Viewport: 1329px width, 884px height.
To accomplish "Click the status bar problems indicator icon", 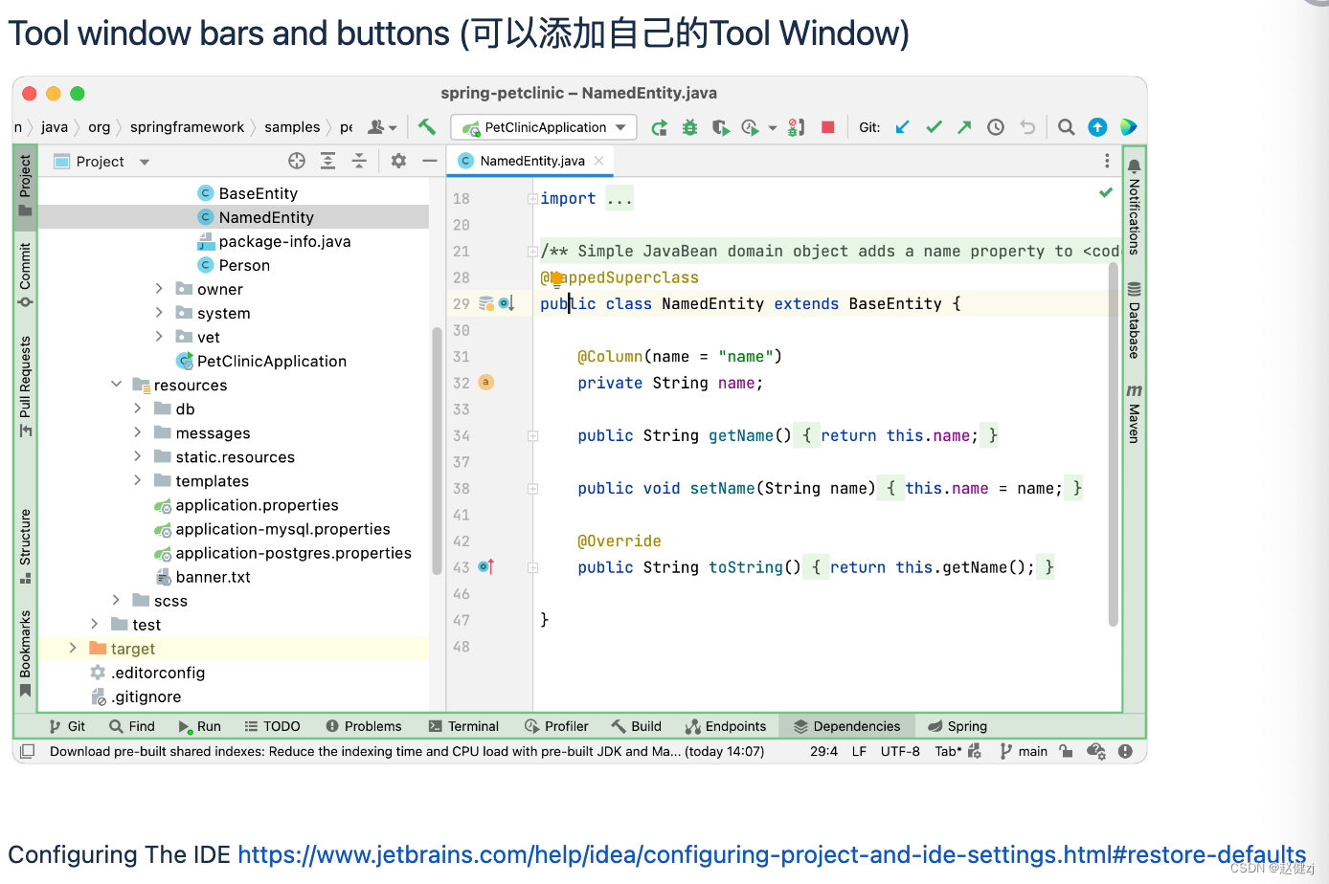I will (1125, 752).
